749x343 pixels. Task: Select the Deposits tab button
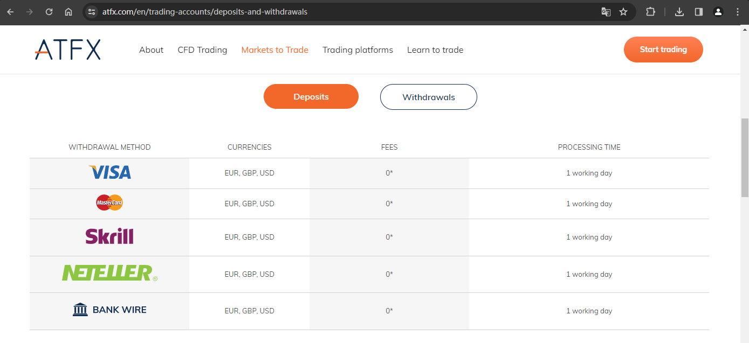tap(311, 97)
